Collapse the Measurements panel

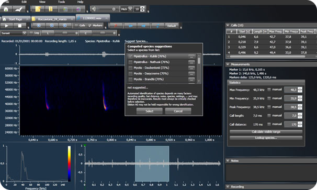228,64
